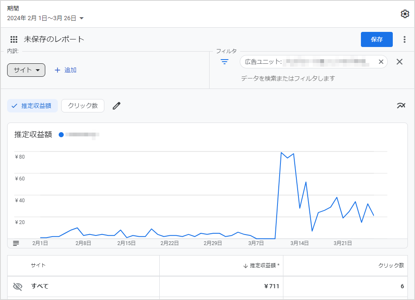Viewport: 415px width, 300px height.
Task: Open the report grid apps icon
Action: tap(14, 39)
